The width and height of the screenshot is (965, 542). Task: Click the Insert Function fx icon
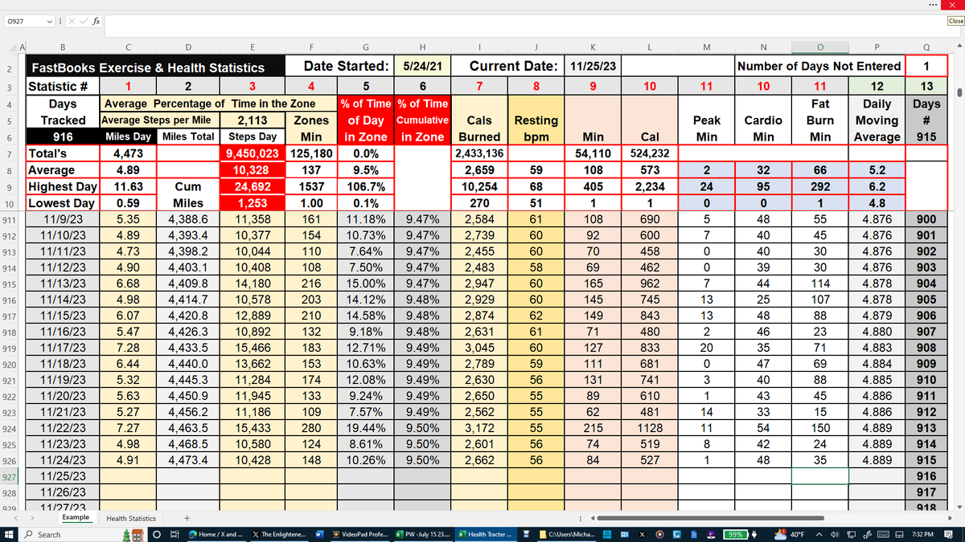point(95,20)
